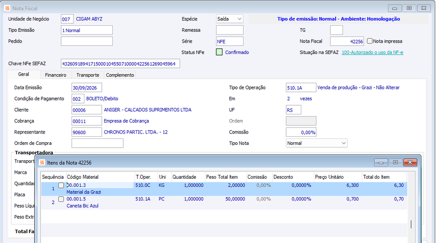Check the box on item row 00.001.3
The height and width of the screenshot is (243, 436).
[x=61, y=185]
